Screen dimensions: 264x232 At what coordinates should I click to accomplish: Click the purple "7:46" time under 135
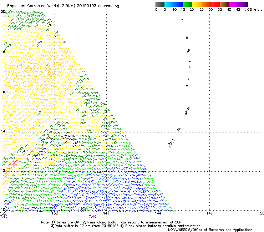click(x=4, y=217)
